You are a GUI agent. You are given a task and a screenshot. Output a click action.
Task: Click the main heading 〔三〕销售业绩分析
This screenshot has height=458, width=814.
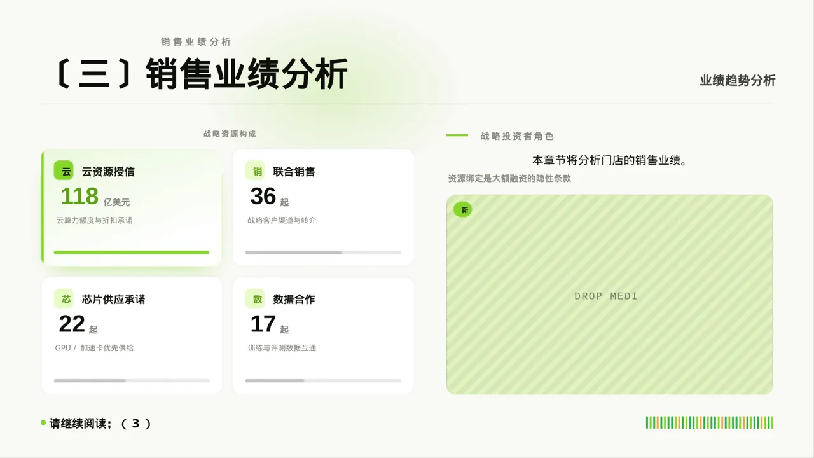(x=201, y=74)
